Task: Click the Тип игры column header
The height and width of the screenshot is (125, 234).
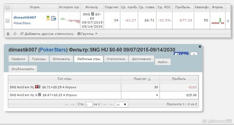Action: 64,79
